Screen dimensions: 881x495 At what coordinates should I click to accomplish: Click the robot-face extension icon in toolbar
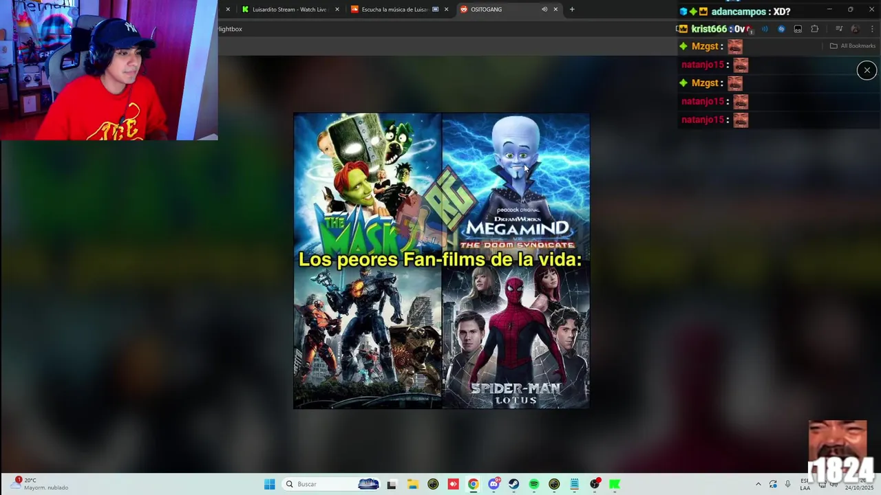(798, 29)
